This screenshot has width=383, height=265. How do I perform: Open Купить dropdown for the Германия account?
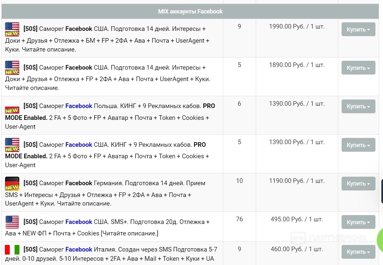click(x=358, y=184)
